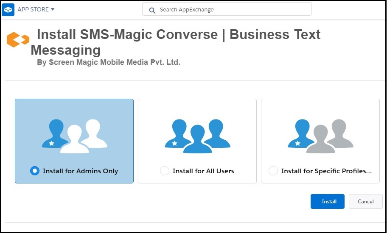Screen dimensions: 387x233
Task: Click the App Store cube logo icon
Action: tap(8, 10)
